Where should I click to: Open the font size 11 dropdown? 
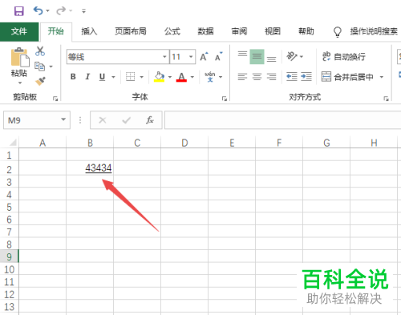coord(191,57)
